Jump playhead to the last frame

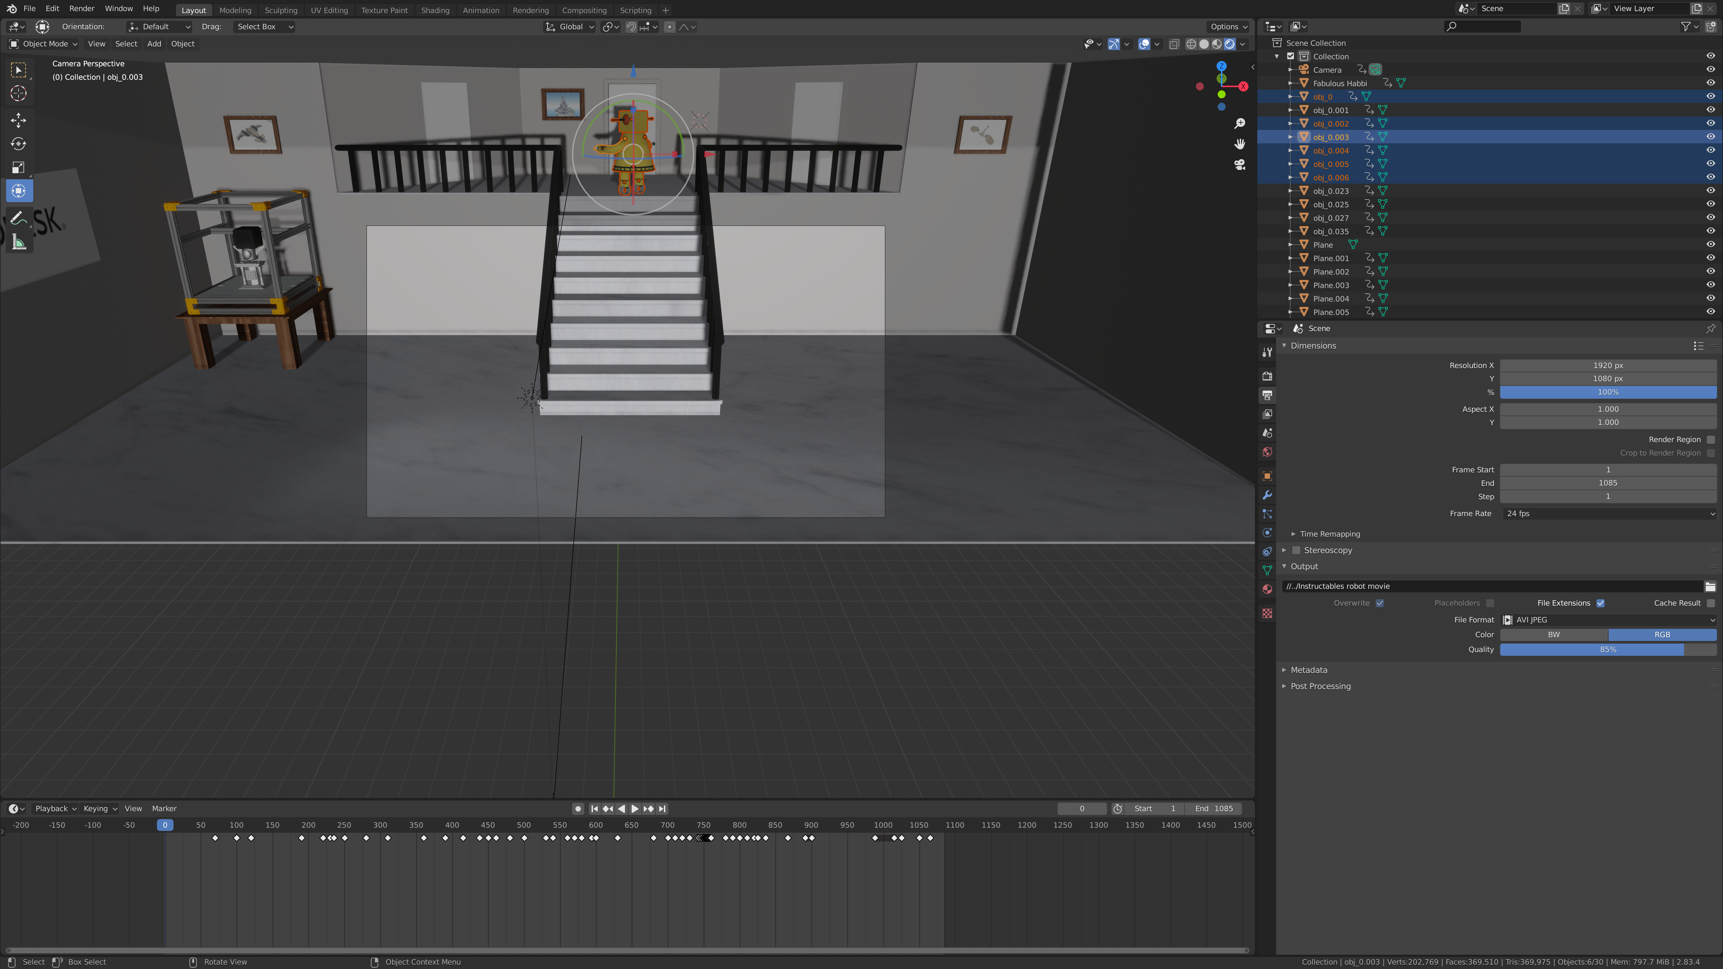tap(662, 809)
